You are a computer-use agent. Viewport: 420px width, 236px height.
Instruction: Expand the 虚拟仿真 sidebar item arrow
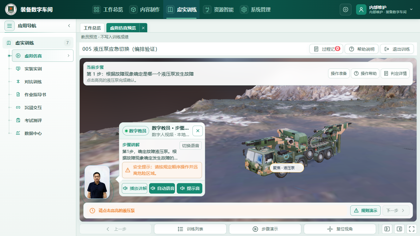[x=68, y=56]
